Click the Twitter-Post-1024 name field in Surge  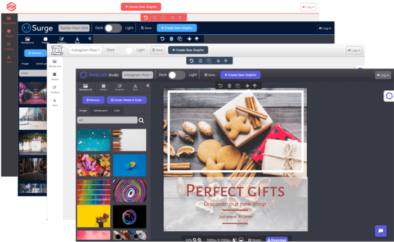(x=74, y=28)
